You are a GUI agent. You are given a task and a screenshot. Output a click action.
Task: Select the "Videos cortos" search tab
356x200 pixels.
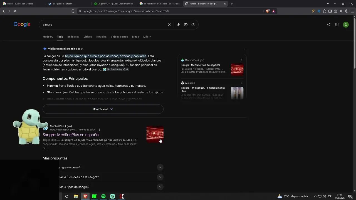[x=119, y=37]
